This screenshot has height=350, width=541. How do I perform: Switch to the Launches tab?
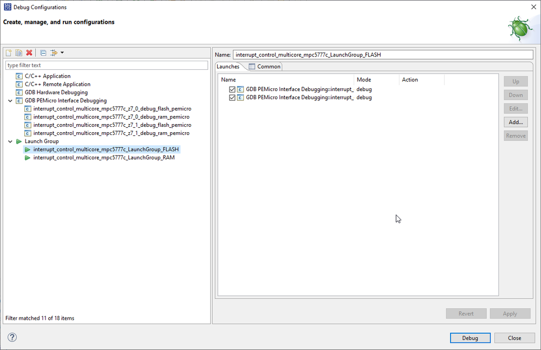pos(228,67)
